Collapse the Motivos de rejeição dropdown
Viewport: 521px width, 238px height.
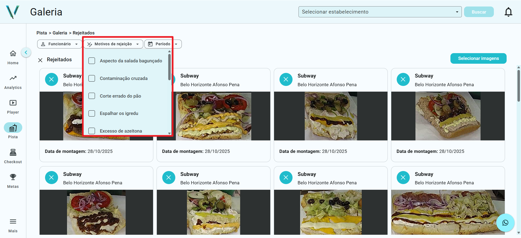(113, 44)
